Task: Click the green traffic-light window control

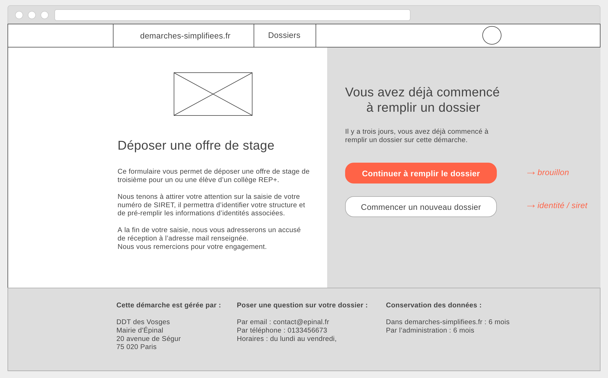Action: pyautogui.click(x=44, y=14)
